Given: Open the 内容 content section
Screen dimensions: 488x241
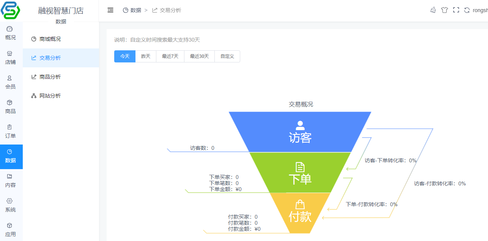Looking at the screenshot, I should [x=11, y=181].
